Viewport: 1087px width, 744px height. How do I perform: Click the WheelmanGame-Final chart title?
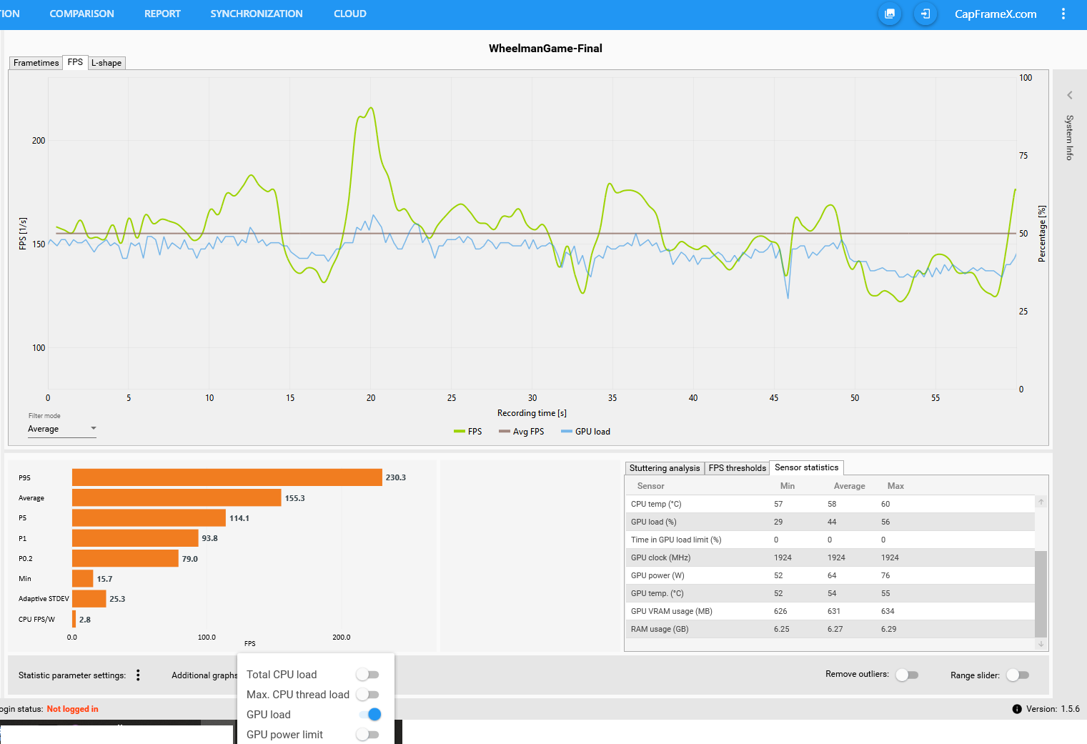pyautogui.click(x=545, y=49)
